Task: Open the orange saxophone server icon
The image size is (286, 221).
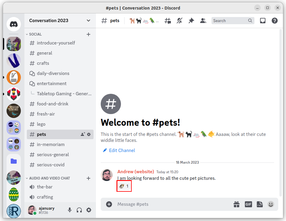Action: tap(14, 77)
